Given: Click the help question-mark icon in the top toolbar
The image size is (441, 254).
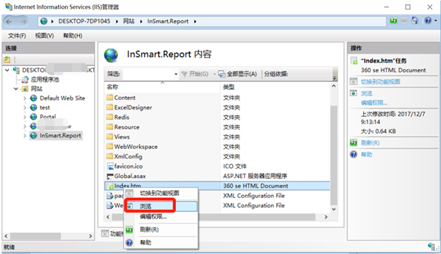Looking at the screenshot, I should click(428, 21).
